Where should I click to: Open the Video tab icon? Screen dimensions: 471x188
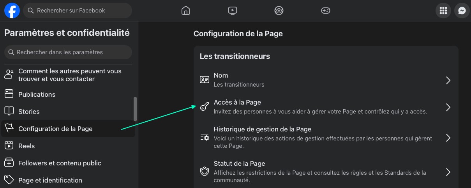[x=232, y=11]
